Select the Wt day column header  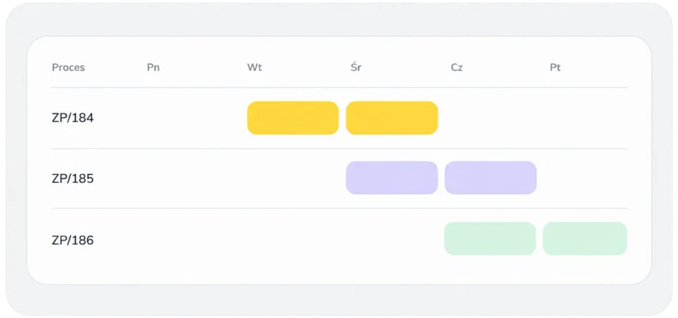click(254, 67)
